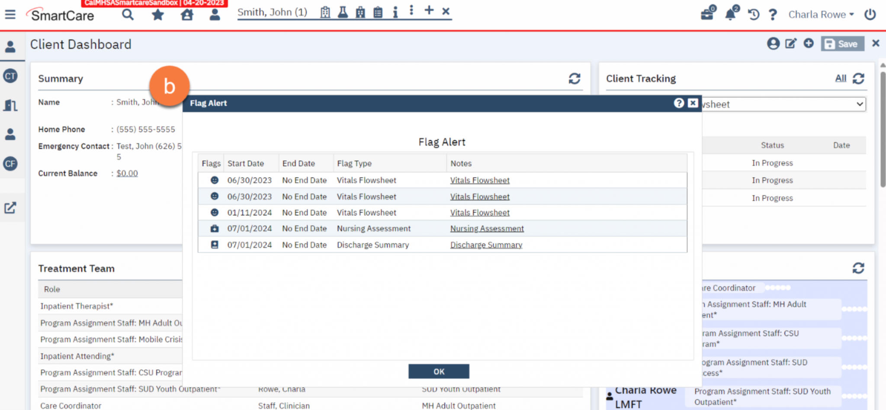The height and width of the screenshot is (410, 886).
Task: Click the external link icon in sidebar
Action: [x=10, y=208]
